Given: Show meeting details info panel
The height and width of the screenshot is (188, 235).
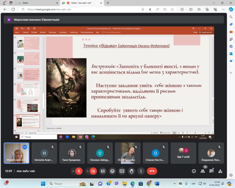Looking at the screenshot, I should 194,171.
